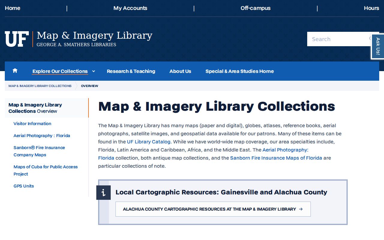Screen dimensions: 384x240
Task: Click Alachua County Cartographic Resources button
Action: tap(213, 209)
